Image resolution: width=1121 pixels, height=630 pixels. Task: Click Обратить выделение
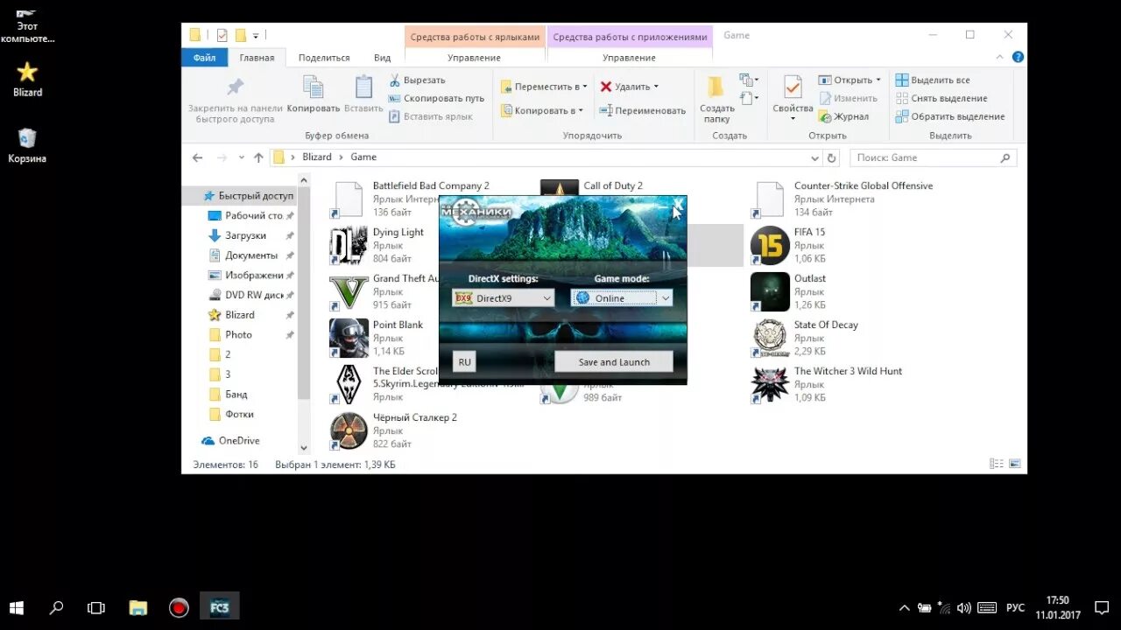950,116
